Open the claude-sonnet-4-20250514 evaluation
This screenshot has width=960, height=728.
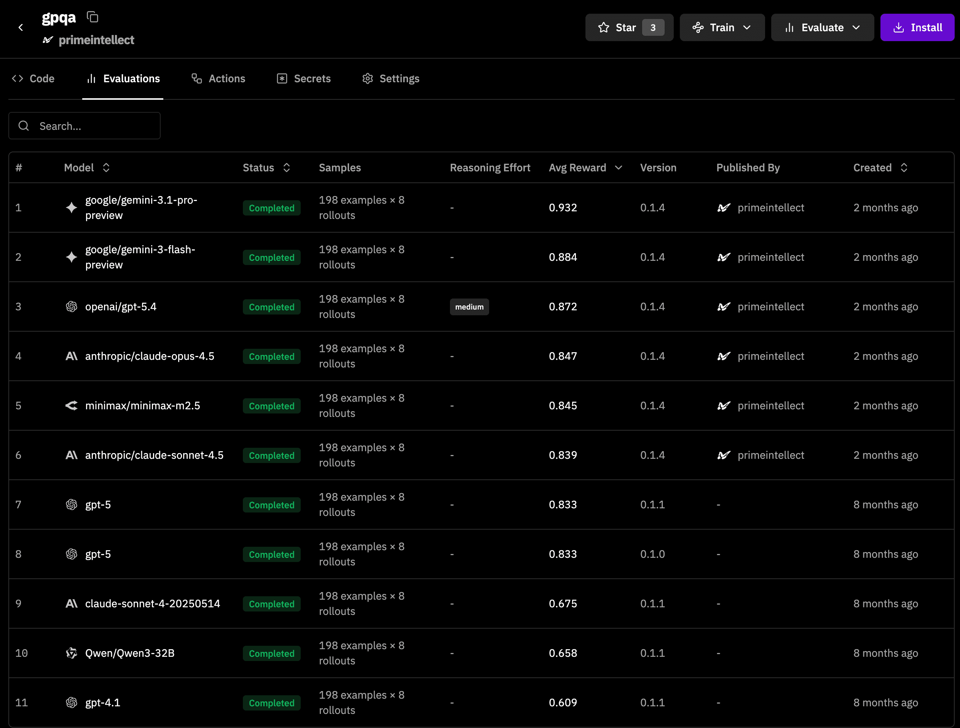[153, 603]
